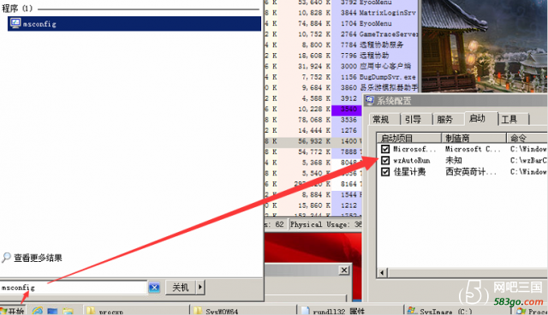The height and width of the screenshot is (315, 548).
Task: Click the 西安英奇计... manufacturer cell
Action: (x=471, y=171)
